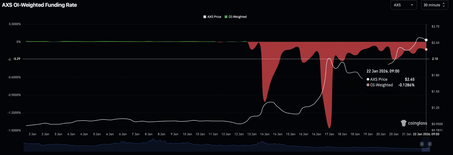Click the left range handle in navigator
Viewport: 453px width, 155px height.
point(422,144)
